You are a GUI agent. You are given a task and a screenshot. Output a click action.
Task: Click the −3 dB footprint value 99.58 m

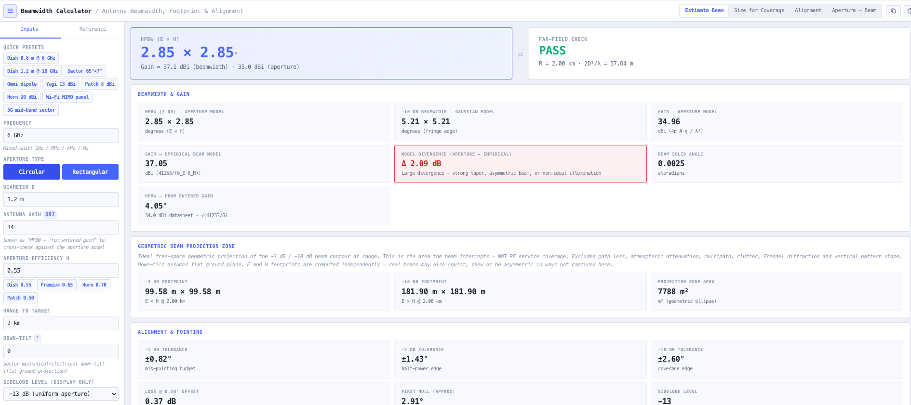pyautogui.click(x=183, y=292)
